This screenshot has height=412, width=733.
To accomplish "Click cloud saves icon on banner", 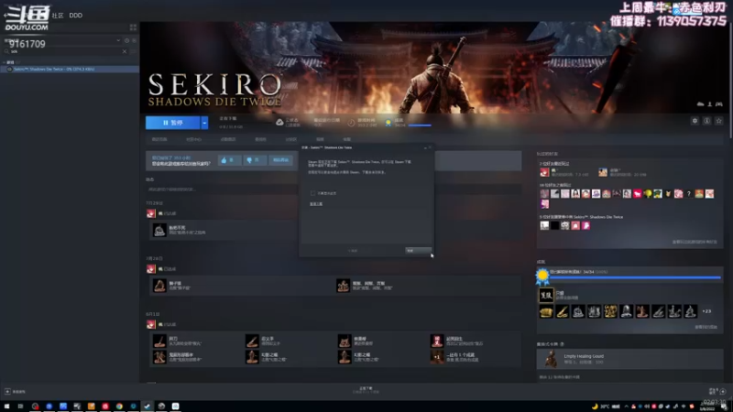I will pos(700,104).
